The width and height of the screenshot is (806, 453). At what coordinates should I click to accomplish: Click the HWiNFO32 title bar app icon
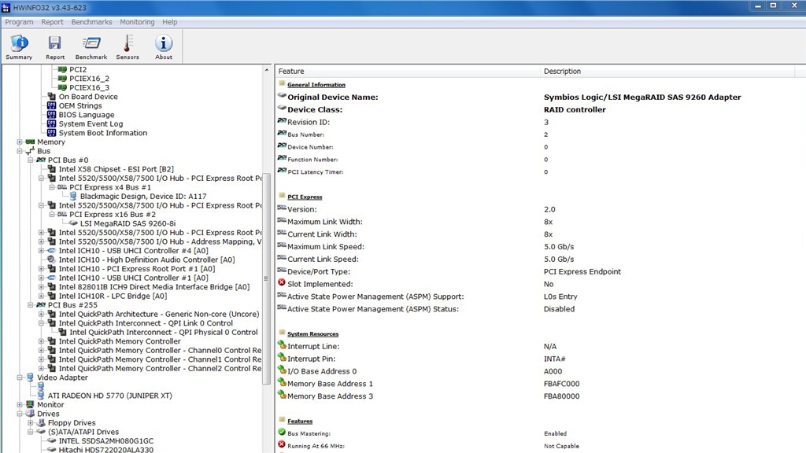click(6, 8)
